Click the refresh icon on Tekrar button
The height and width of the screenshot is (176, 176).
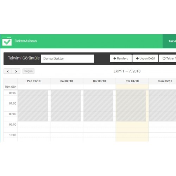[x=164, y=58]
